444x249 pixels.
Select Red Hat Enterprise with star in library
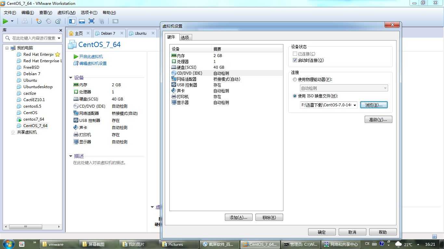38,54
